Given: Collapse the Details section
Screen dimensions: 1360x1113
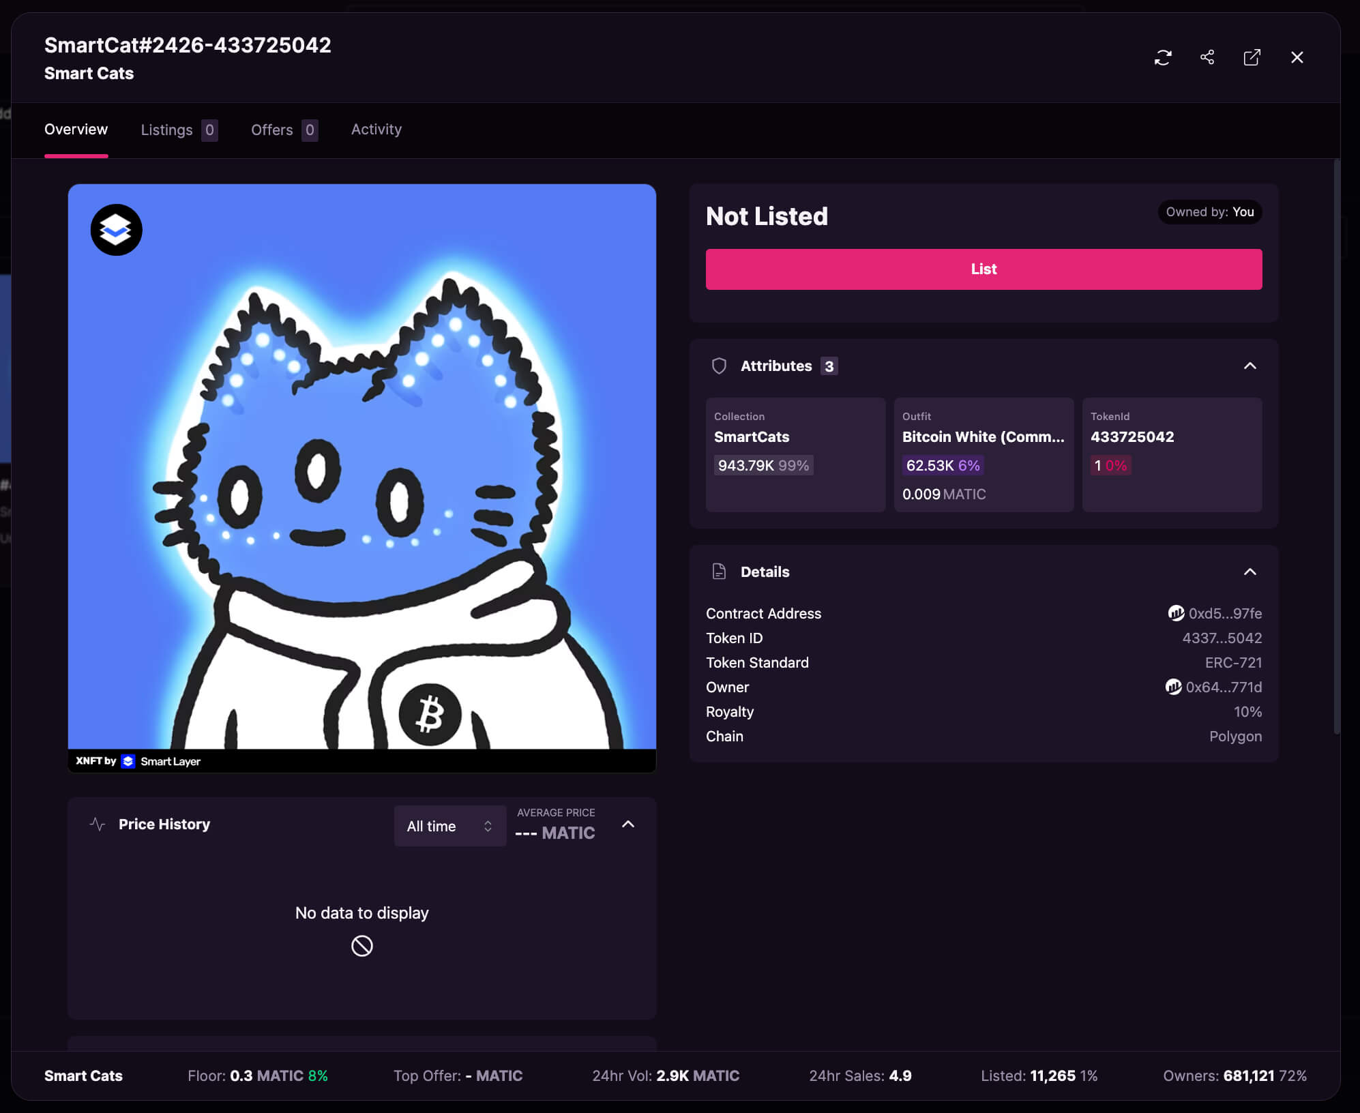Looking at the screenshot, I should 1250,572.
